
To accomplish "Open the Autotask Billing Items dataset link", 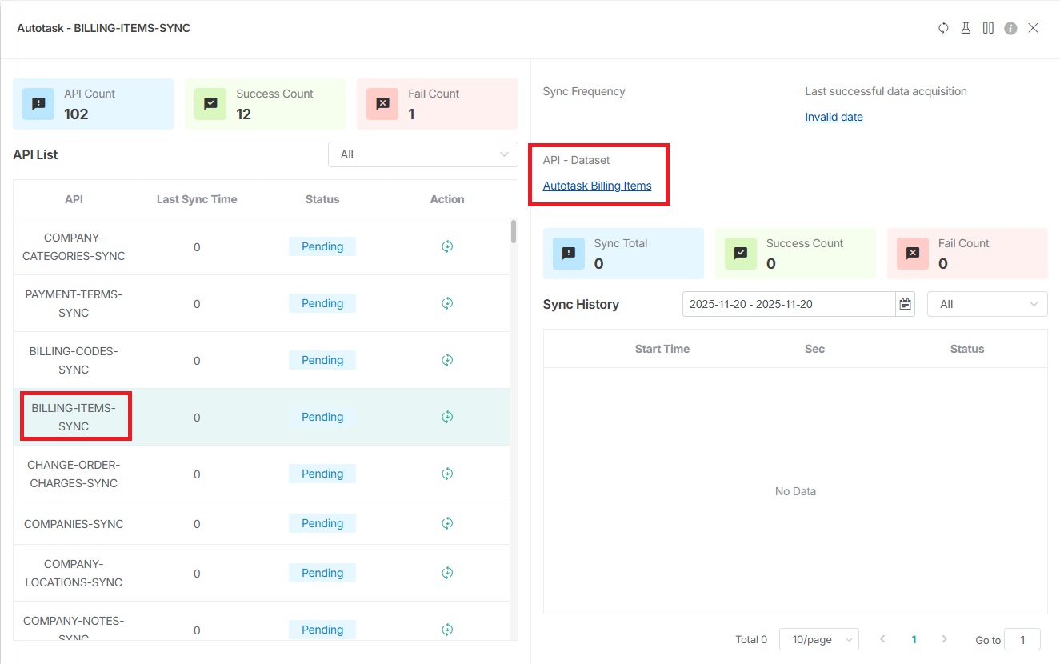I will click(x=598, y=185).
